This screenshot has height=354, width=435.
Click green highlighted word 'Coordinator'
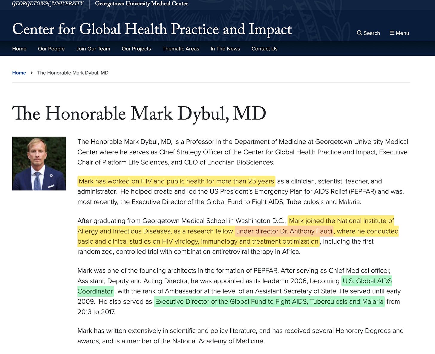click(95, 291)
